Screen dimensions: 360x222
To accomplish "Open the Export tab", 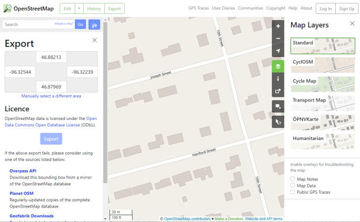I will point(114,9).
